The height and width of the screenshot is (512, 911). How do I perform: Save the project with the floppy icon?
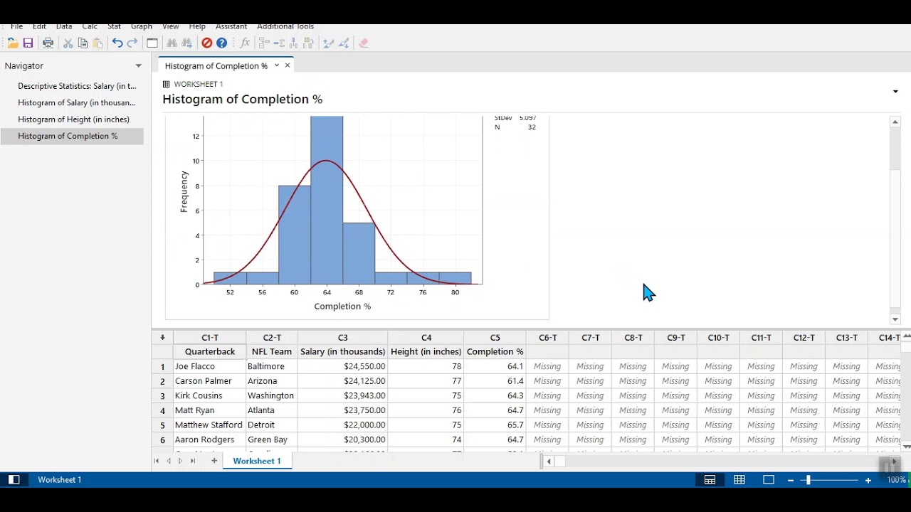point(28,43)
